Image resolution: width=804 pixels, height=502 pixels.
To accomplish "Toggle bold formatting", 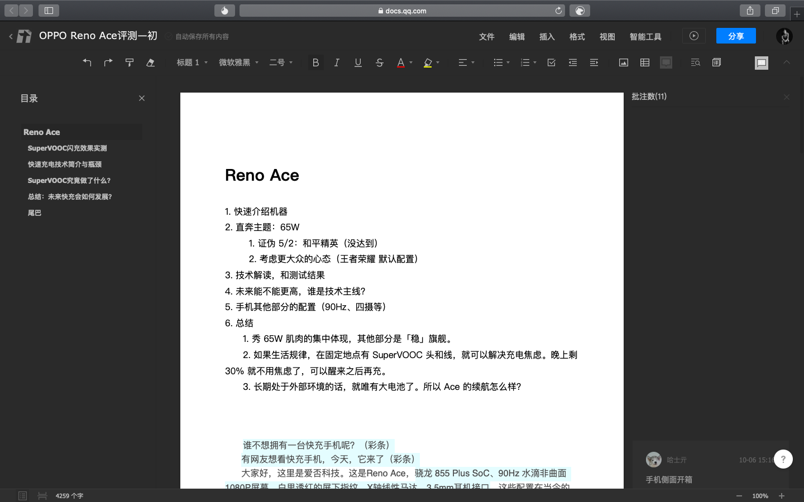I will coord(315,62).
